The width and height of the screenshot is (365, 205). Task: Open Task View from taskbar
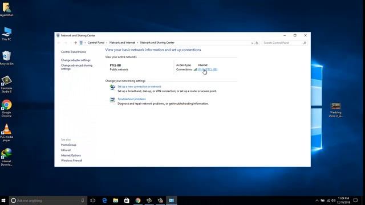pos(93,200)
